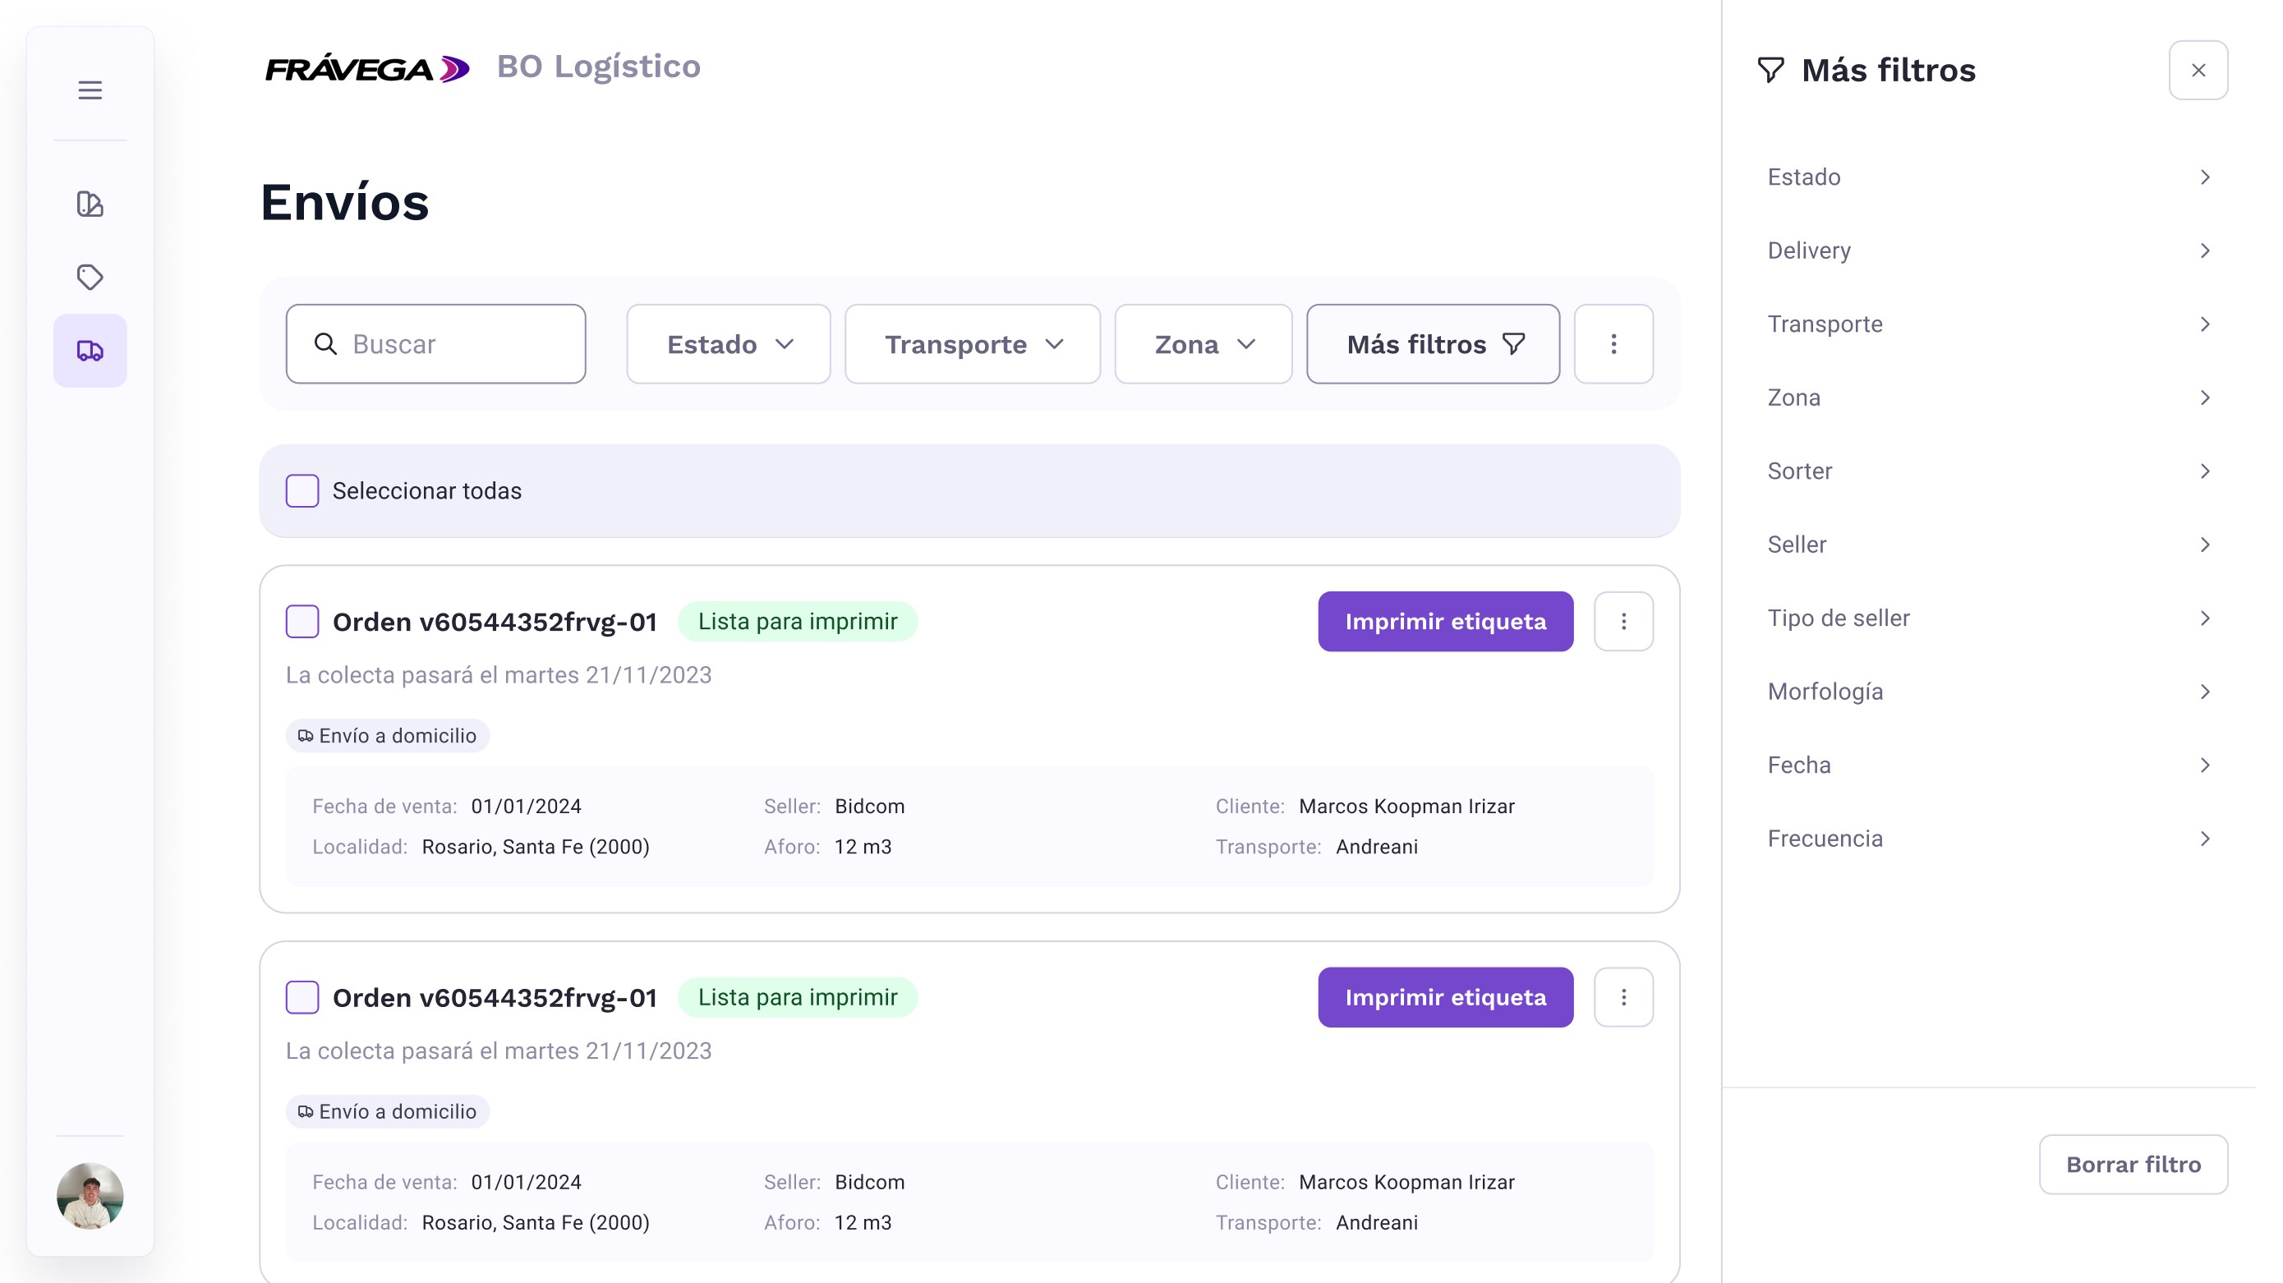2283x1283 pixels.
Task: Expand Tipo de seller filter option
Action: pyautogui.click(x=1988, y=619)
